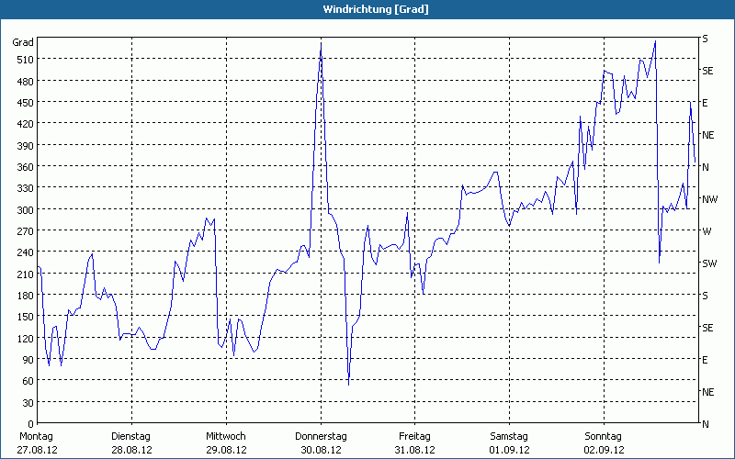The width and height of the screenshot is (735, 459).
Task: Click the W compass label
Action: point(707,231)
